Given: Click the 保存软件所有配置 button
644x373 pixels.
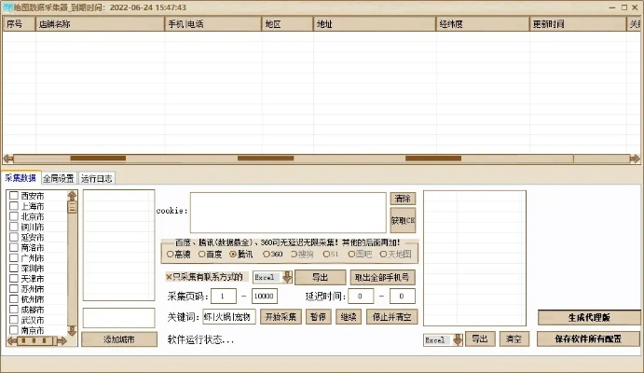Looking at the screenshot, I should pyautogui.click(x=589, y=339).
